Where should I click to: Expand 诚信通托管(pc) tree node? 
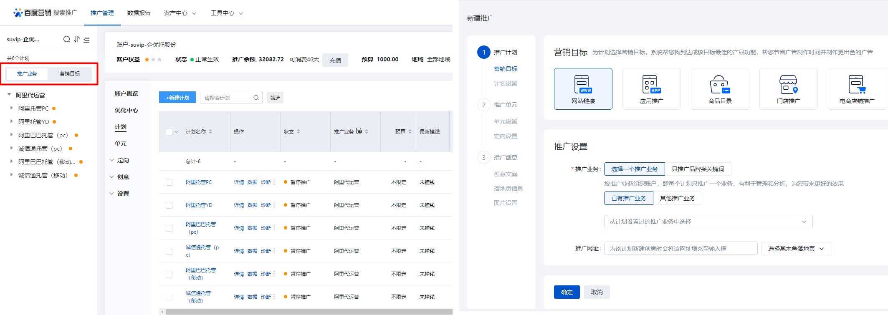(11, 148)
